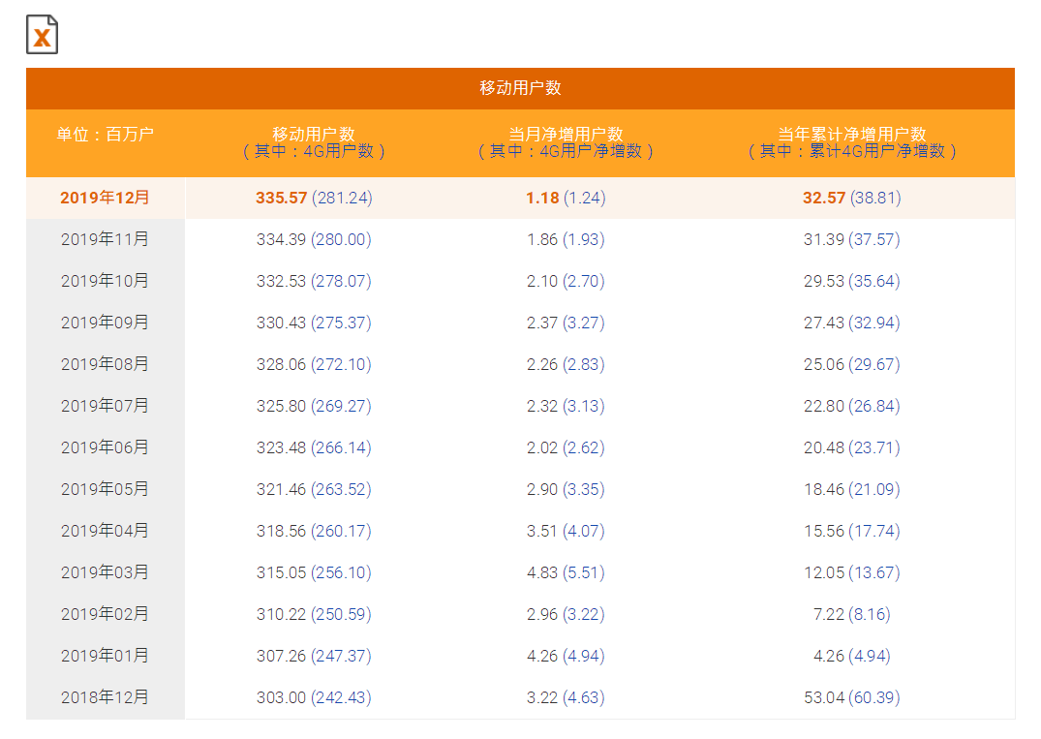This screenshot has width=1041, height=739.
Task: Select the 2019年09月 row label
Action: click(105, 323)
